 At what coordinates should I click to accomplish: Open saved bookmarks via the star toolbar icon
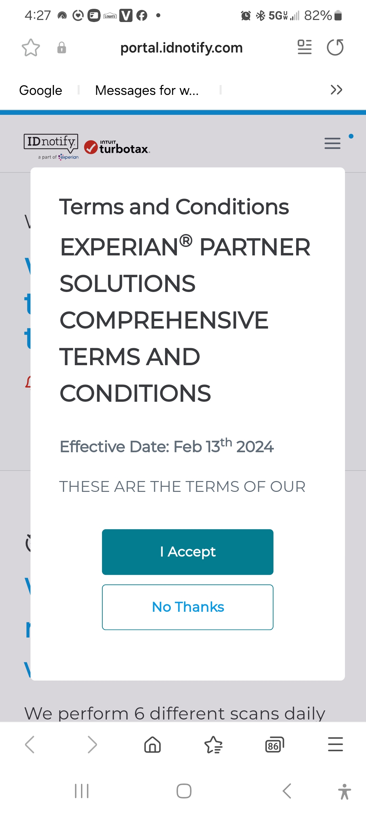tap(213, 745)
